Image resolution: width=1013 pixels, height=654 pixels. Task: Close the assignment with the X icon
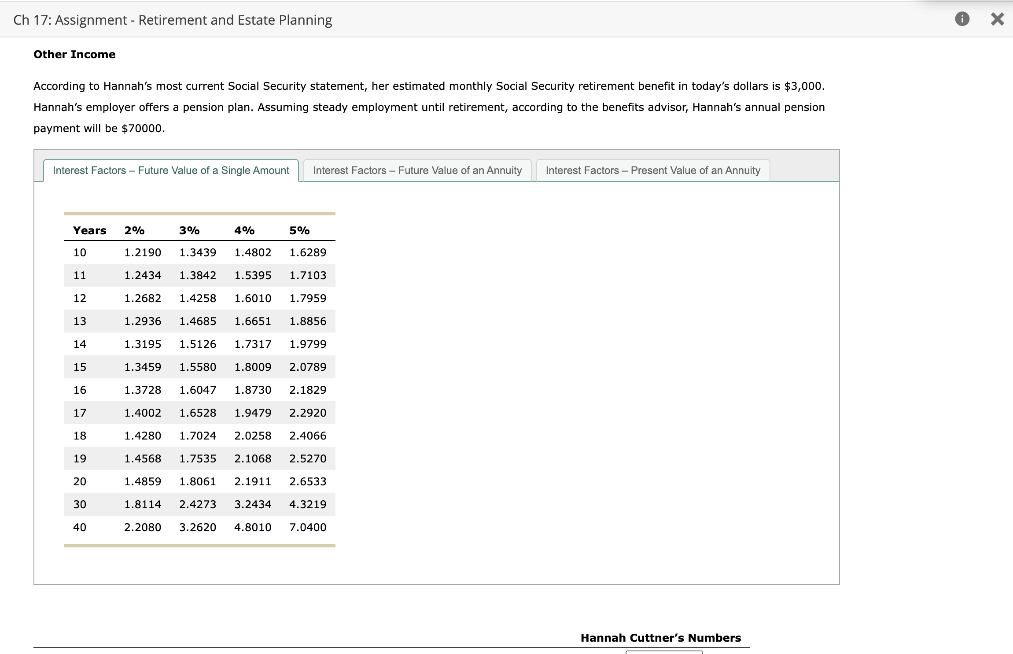coord(997,19)
